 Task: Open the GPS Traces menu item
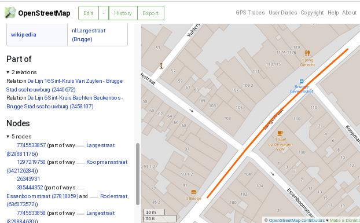[x=250, y=13]
